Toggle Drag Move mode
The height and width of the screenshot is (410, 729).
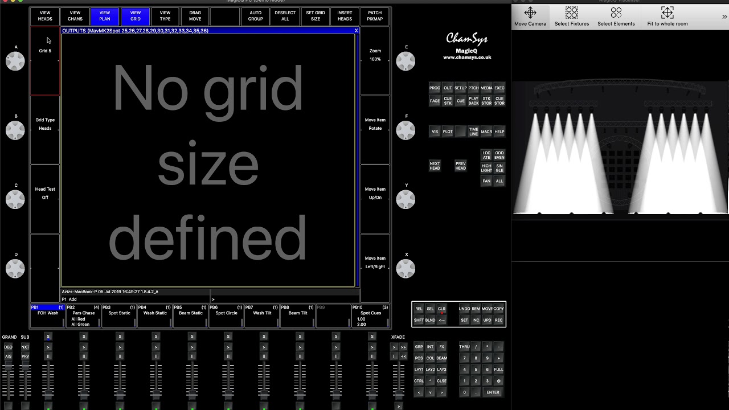195,16
